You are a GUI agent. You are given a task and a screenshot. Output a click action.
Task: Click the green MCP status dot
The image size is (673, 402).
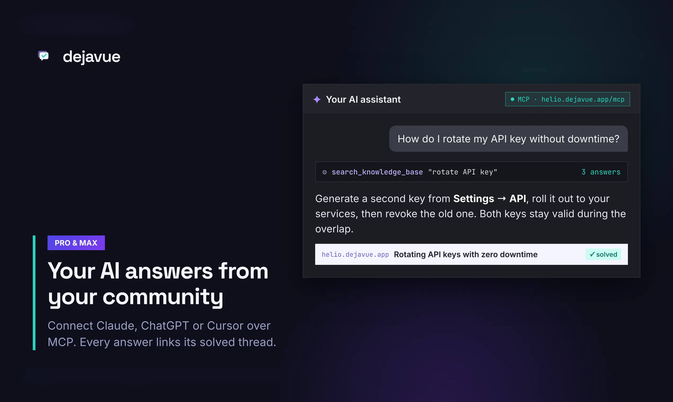pos(512,99)
